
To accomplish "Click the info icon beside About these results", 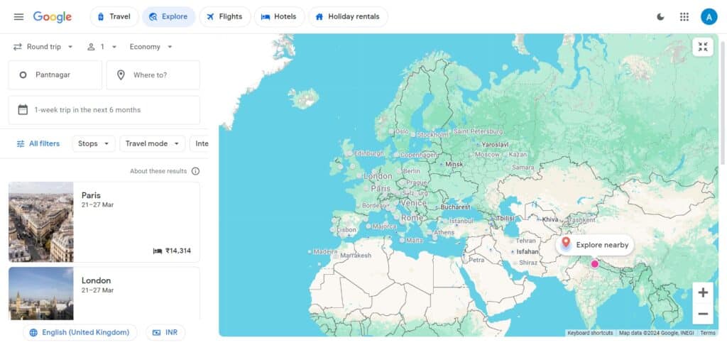I will (x=195, y=171).
